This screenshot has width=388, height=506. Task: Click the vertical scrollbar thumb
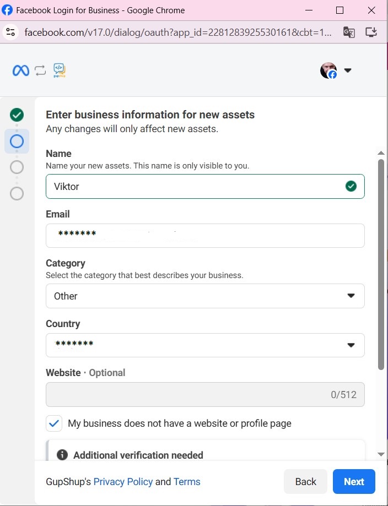tap(381, 264)
